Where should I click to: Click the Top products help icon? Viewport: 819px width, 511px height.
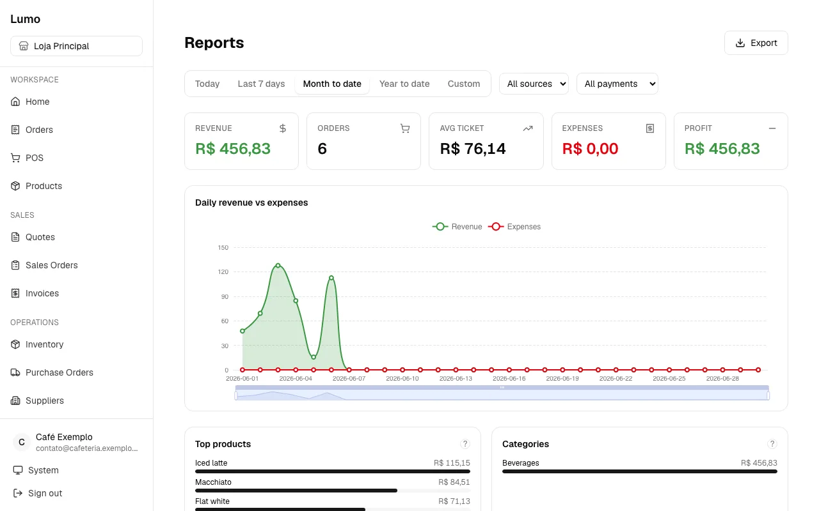pos(465,444)
